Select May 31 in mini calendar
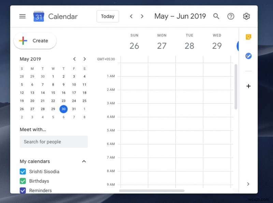 (74, 109)
